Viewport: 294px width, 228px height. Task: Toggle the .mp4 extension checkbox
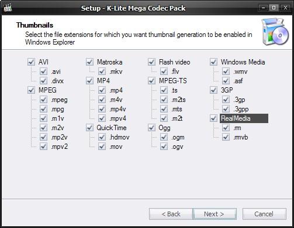point(102,90)
